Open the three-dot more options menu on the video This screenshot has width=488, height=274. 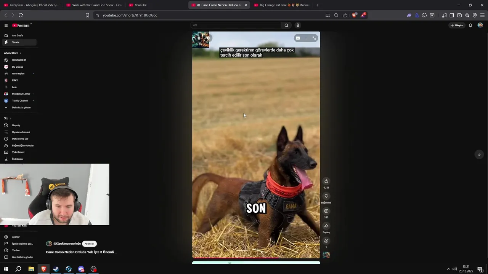coord(306,38)
